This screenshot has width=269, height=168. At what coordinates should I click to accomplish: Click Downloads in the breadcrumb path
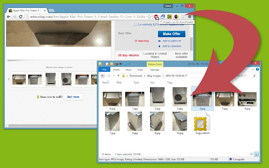(136, 76)
